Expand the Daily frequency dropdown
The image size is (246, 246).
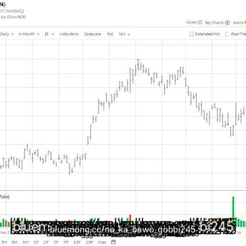(7, 34)
